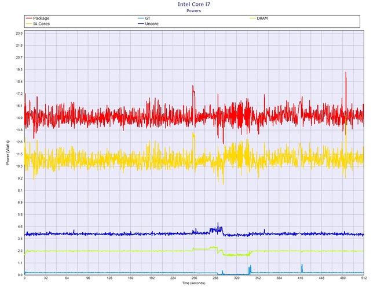Click the light blue GT legend color line

pyautogui.click(x=141, y=18)
